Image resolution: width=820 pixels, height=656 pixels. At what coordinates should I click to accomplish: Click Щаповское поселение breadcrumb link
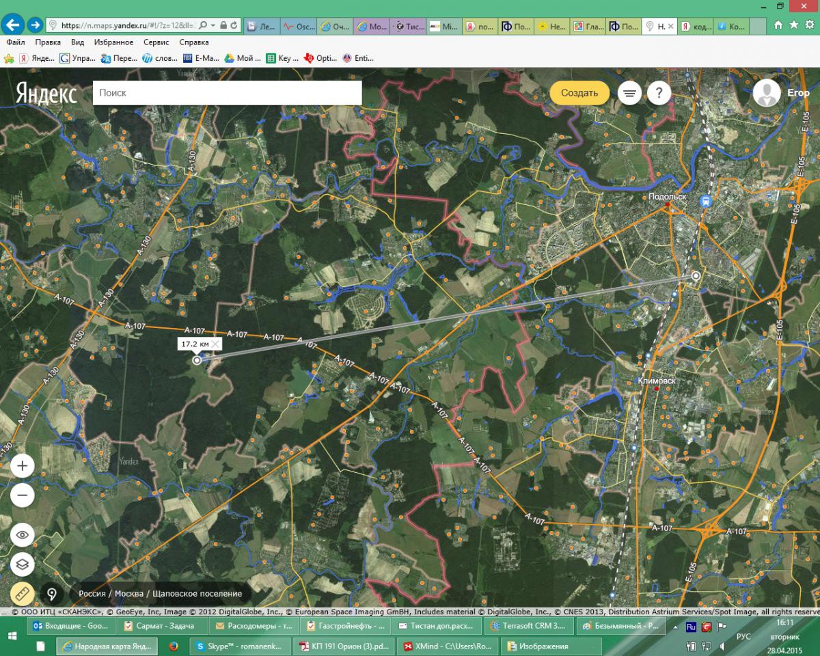tap(197, 594)
